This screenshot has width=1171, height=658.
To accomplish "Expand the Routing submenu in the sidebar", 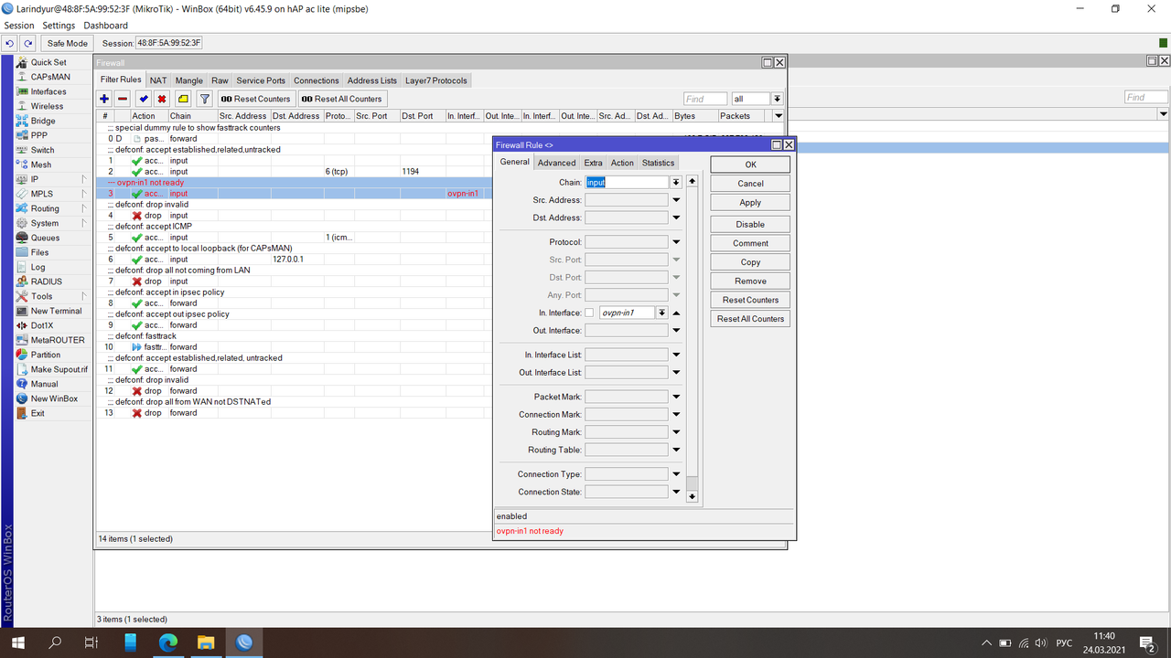I will [x=83, y=208].
